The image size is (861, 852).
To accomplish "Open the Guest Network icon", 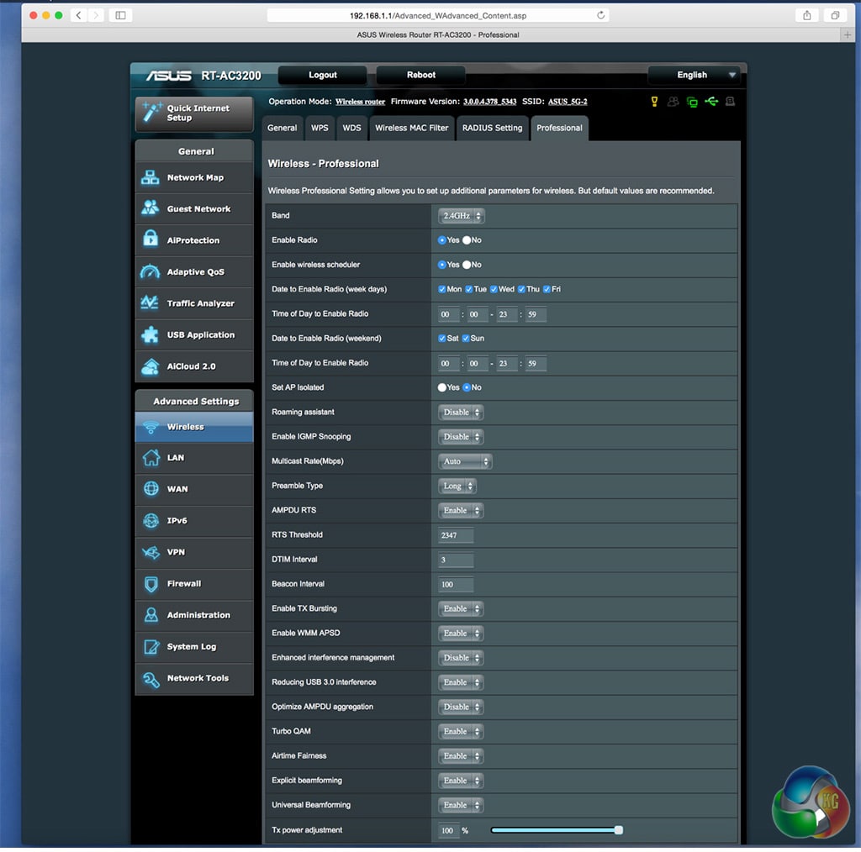I will 151,208.
